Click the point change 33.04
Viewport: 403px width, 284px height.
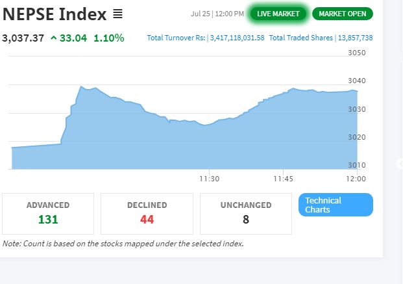point(73,38)
